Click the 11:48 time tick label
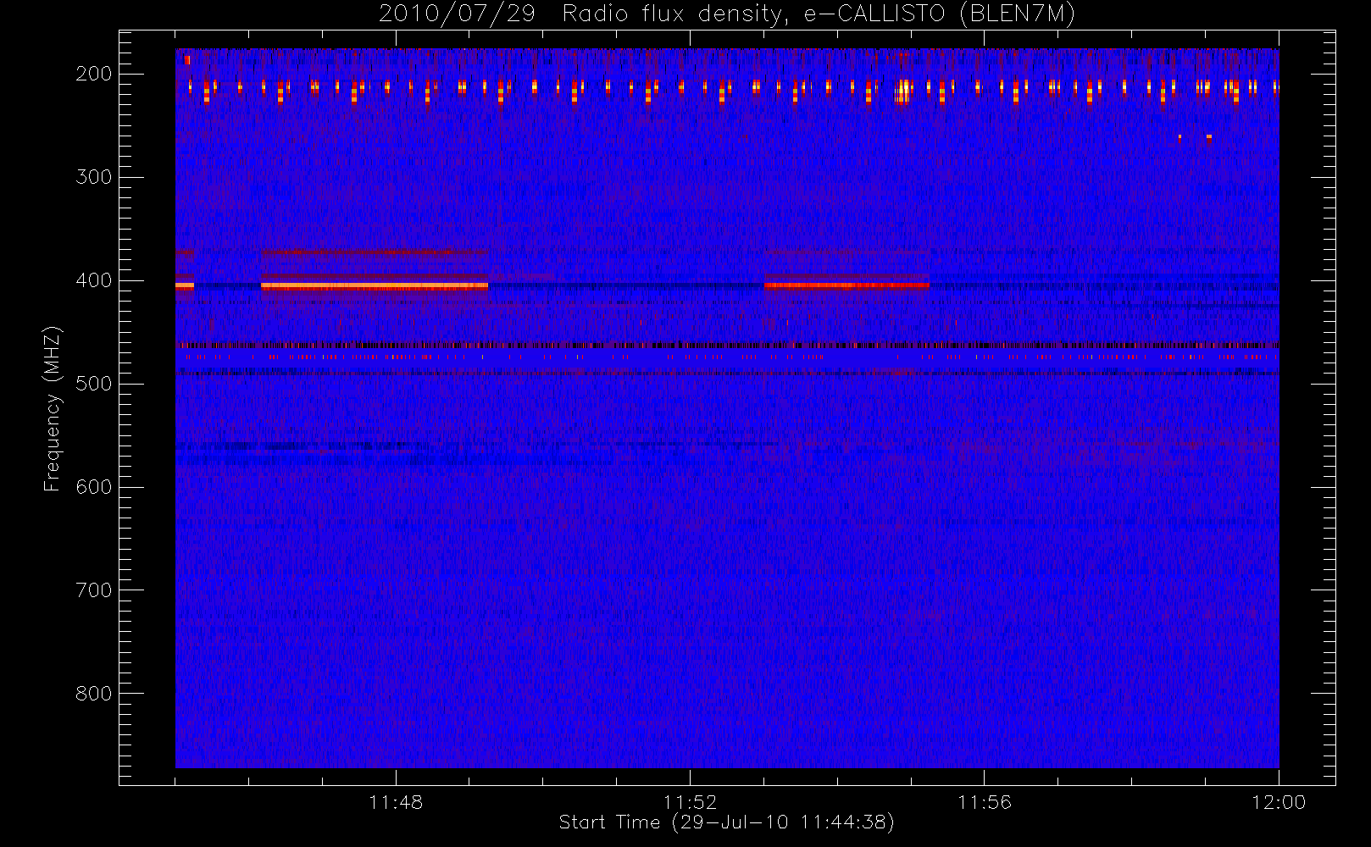 click(x=396, y=802)
